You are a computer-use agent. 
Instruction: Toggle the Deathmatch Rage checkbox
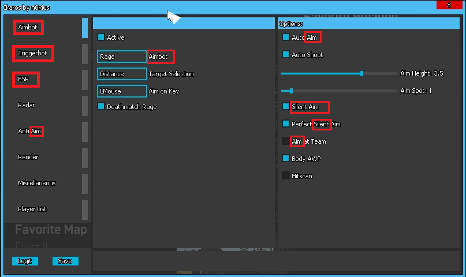(x=101, y=106)
